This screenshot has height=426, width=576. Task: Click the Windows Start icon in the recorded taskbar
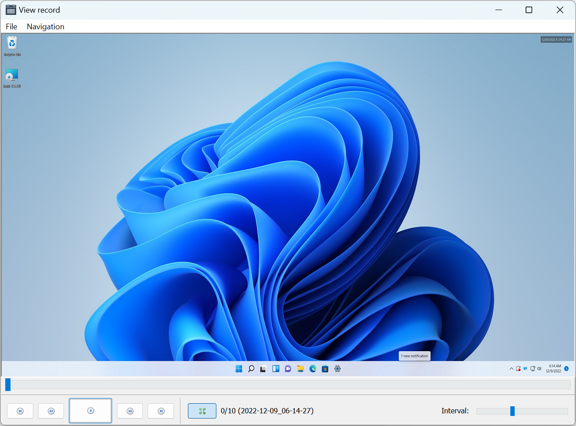239,369
